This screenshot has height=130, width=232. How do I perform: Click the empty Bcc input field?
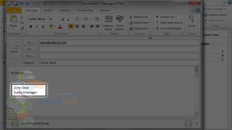119,56
